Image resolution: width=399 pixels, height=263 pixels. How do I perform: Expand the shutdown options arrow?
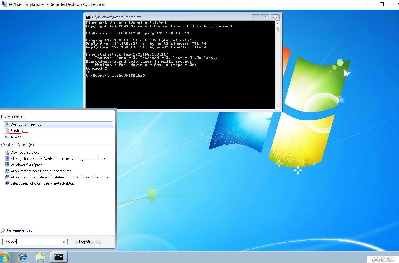tap(98, 242)
